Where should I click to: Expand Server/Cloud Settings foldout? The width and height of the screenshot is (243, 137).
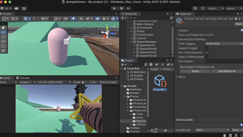pos(177,39)
